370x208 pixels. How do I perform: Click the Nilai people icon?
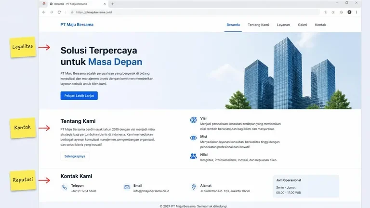193,156
